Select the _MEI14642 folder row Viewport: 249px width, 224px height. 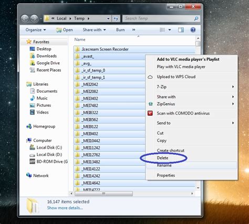click(x=134, y=183)
